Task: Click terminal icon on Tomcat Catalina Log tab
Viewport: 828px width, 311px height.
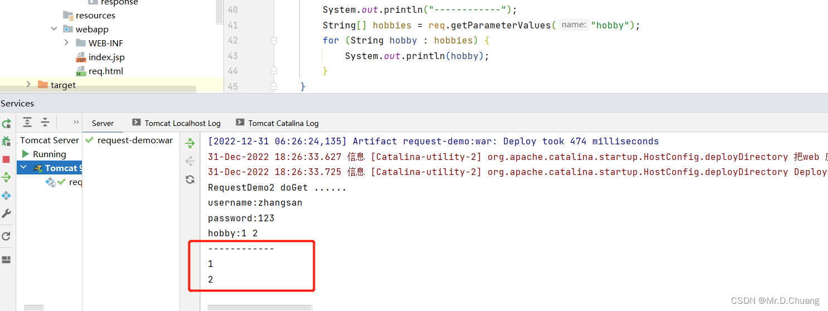Action: click(x=240, y=123)
